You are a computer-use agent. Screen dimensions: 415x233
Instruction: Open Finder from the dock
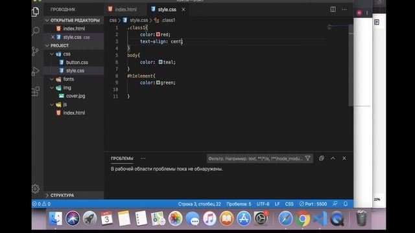click(55, 219)
